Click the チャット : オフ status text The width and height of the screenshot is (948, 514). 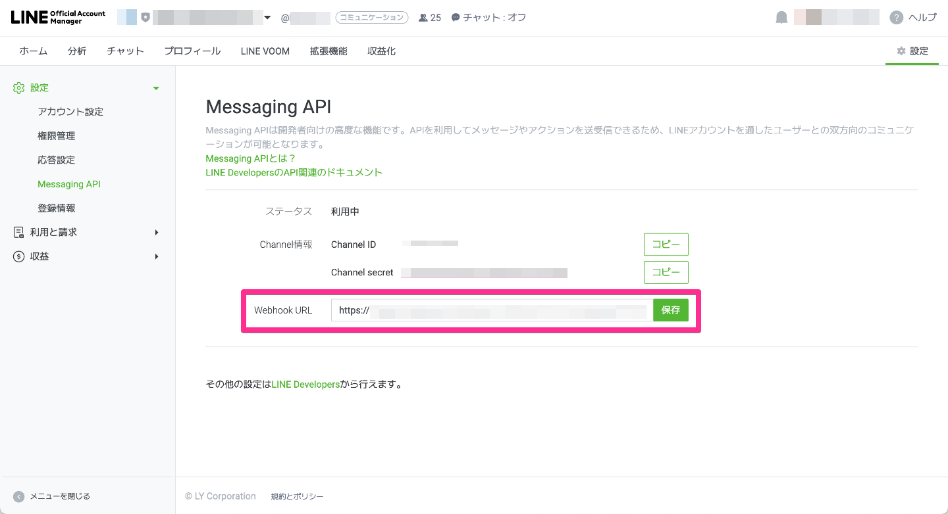(x=494, y=18)
